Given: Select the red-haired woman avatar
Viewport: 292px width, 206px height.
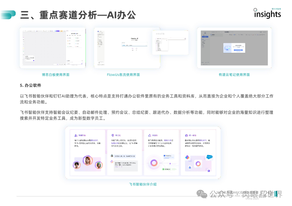Looking at the screenshot, I should pos(88,160).
